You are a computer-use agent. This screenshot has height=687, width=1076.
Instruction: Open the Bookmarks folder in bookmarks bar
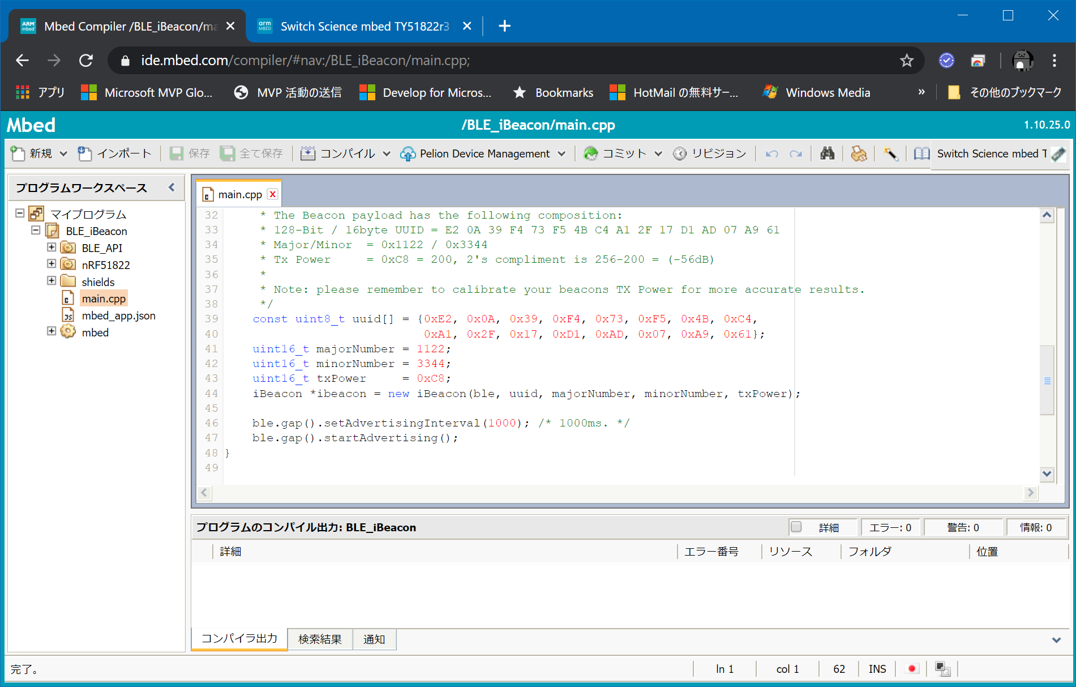[553, 92]
